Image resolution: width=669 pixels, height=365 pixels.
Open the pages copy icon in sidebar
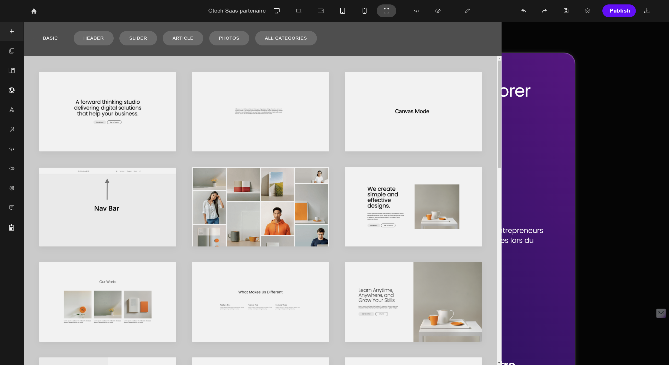[x=12, y=51]
